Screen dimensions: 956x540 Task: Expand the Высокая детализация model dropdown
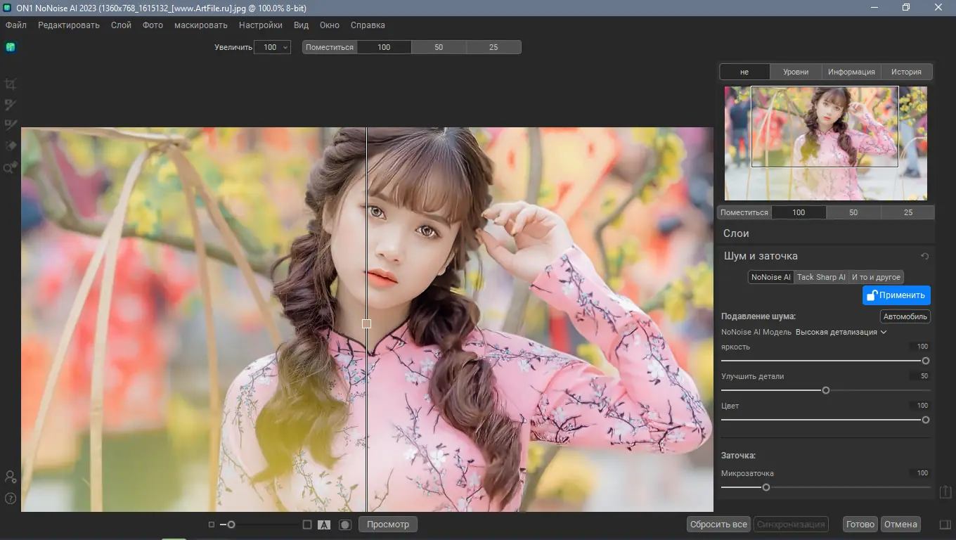[841, 332]
